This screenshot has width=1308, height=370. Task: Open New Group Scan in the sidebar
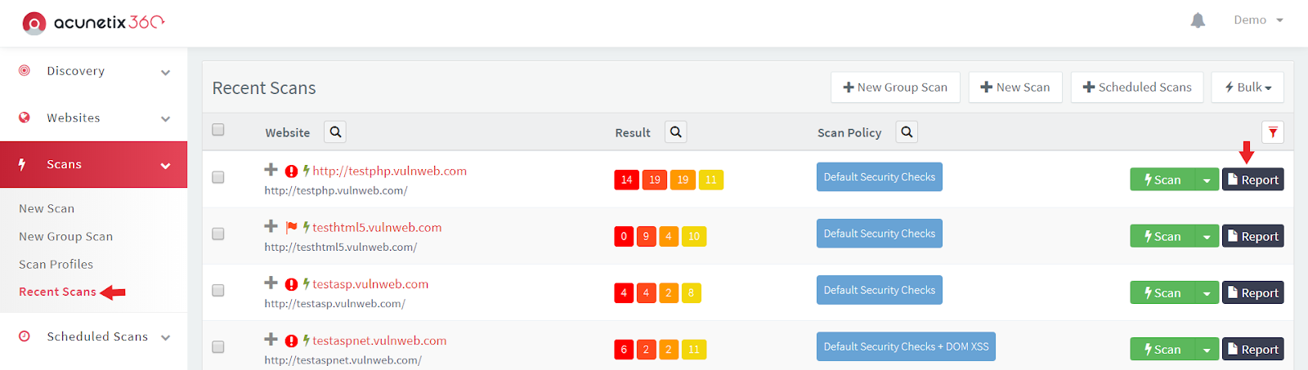pos(66,236)
